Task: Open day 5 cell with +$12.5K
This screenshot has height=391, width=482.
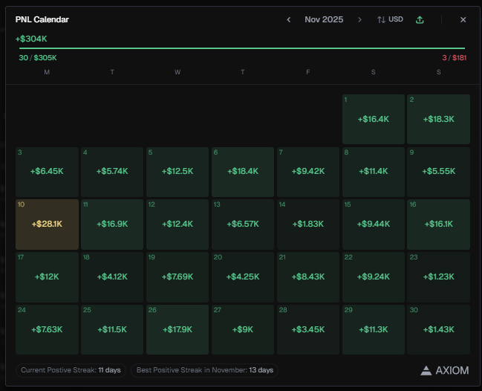Action: point(178,172)
